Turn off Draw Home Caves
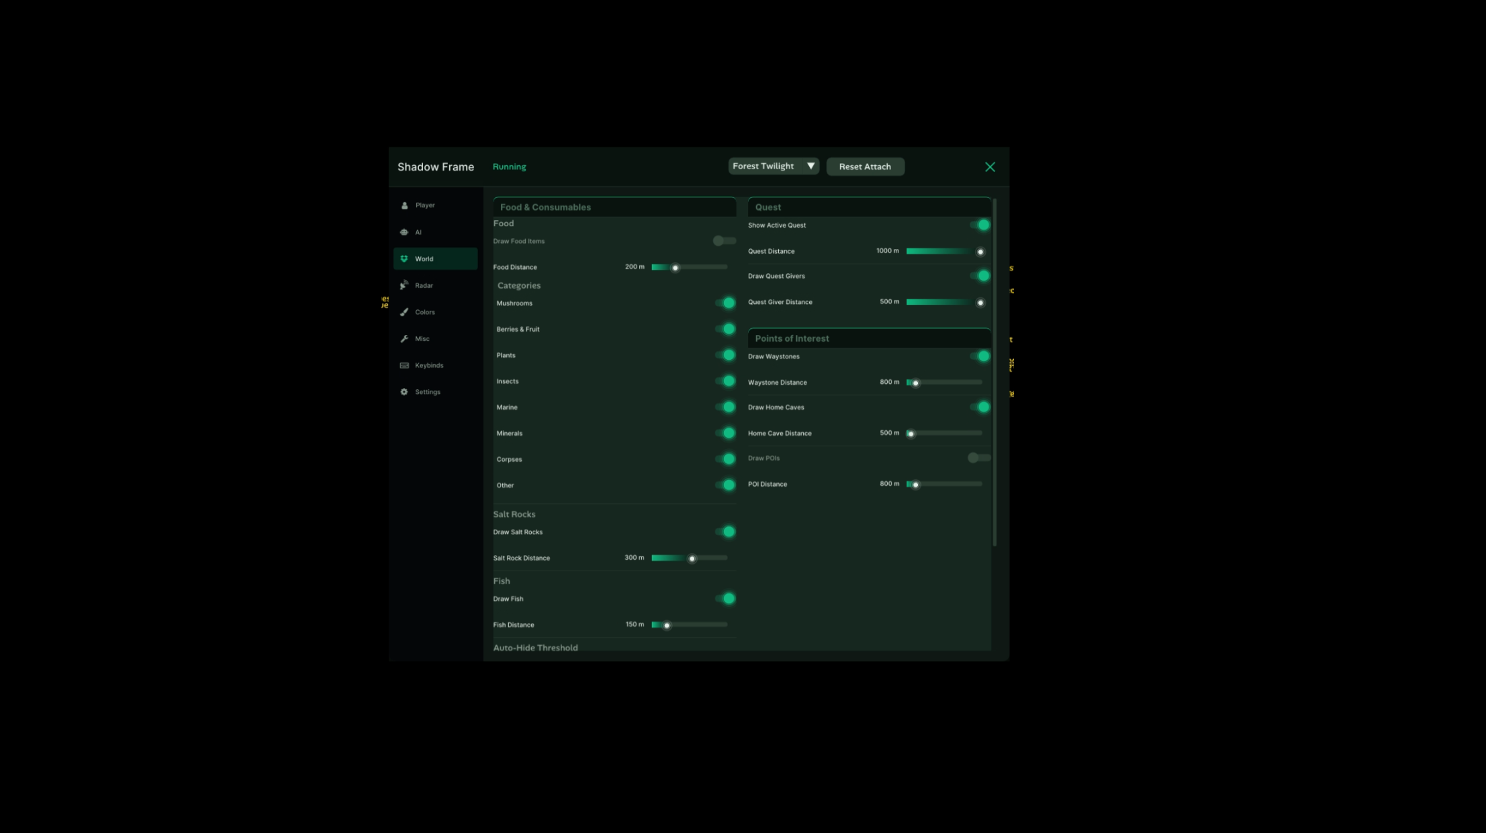 pos(980,407)
